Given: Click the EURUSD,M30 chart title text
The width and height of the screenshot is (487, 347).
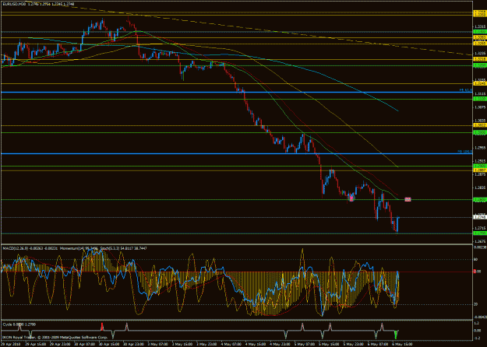Looking at the screenshot, I should 13,5.
